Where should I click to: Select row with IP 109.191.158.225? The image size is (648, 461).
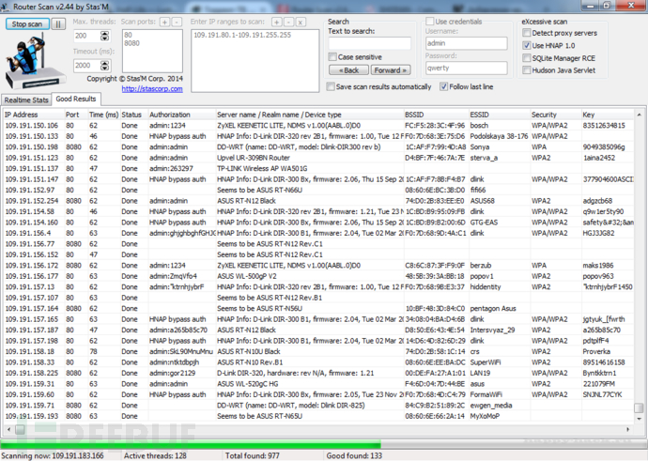[x=318, y=373]
